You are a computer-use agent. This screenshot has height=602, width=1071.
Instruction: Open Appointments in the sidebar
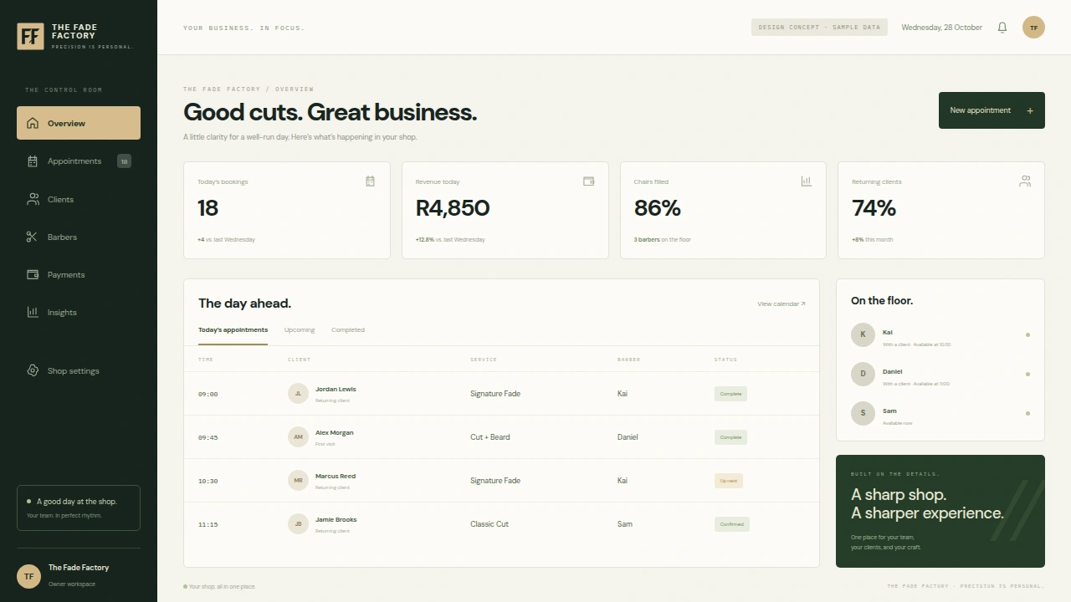point(79,161)
